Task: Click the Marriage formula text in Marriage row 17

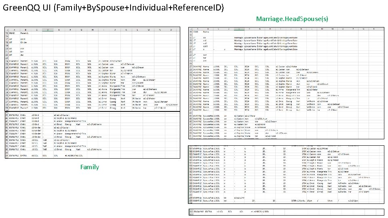Action: (266, 38)
